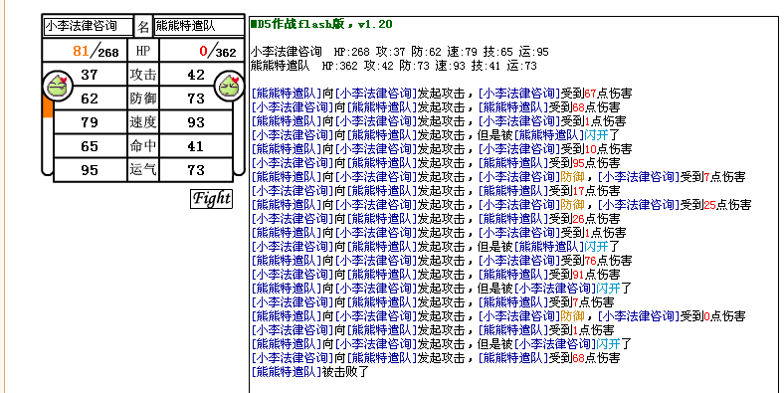The image size is (784, 393).
Task: Click the right HP value 0/362
Action: pyautogui.click(x=218, y=51)
